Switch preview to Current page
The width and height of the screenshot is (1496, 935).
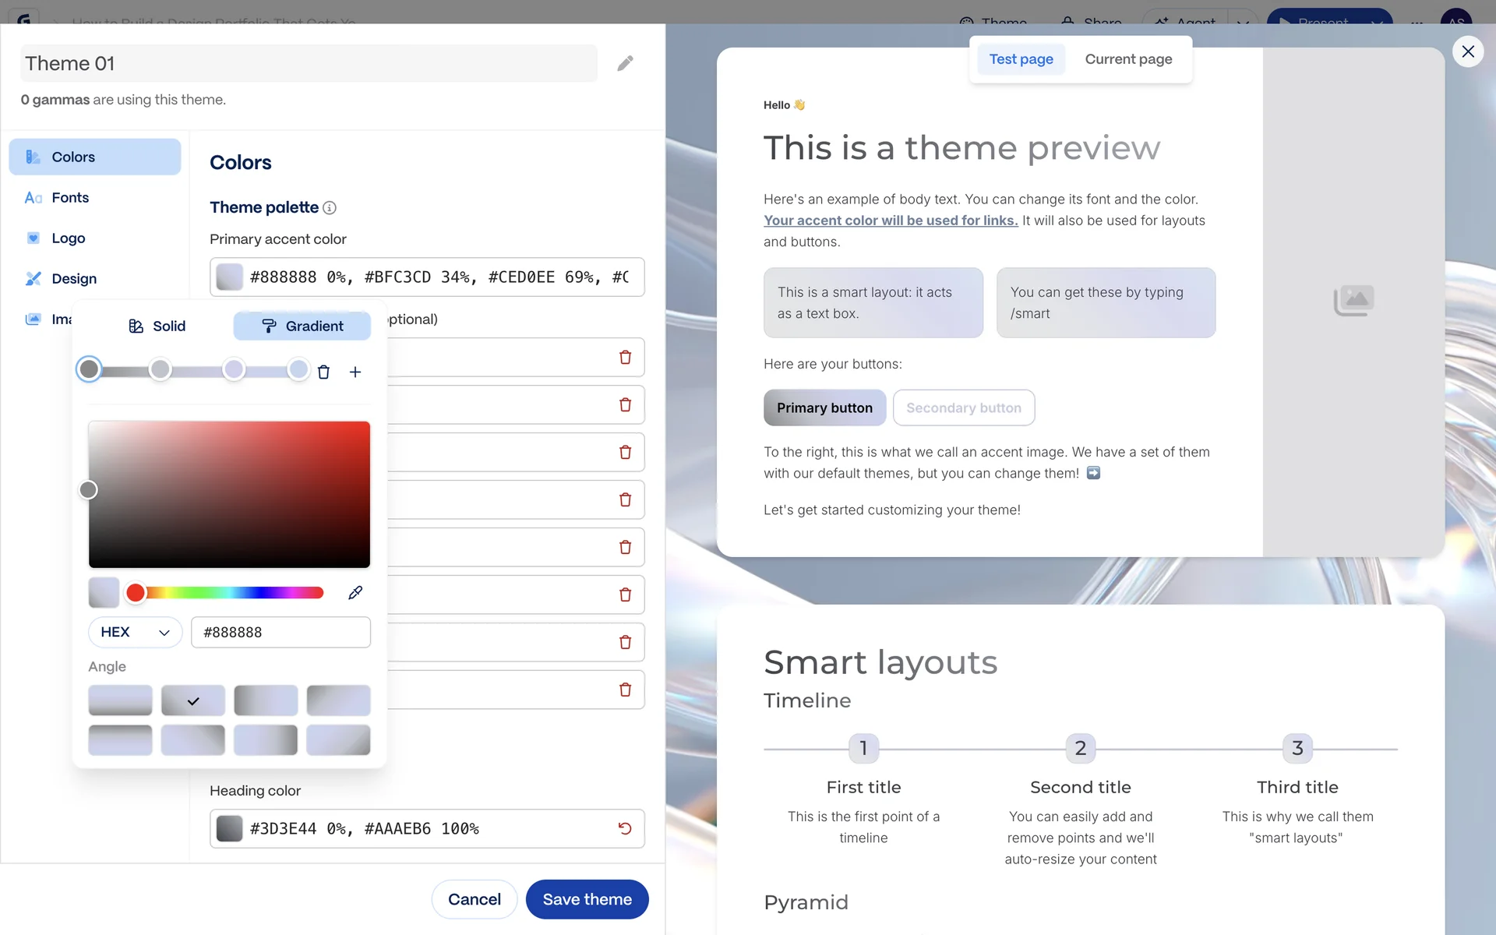(1128, 59)
